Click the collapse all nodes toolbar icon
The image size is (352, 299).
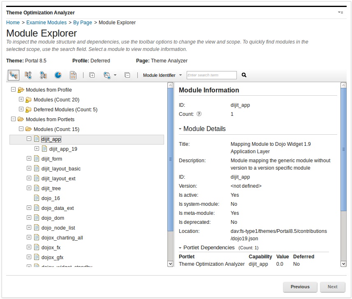(127, 75)
